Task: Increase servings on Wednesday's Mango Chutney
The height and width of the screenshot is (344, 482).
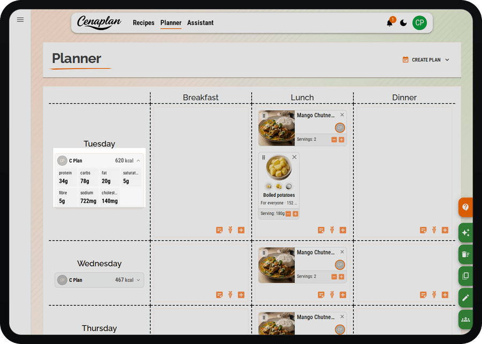Action: pos(341,277)
